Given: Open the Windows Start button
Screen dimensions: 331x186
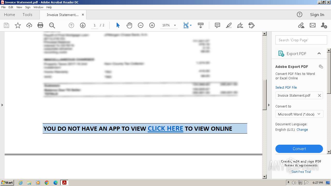Looking at the screenshot, I should pyautogui.click(x=7, y=182).
